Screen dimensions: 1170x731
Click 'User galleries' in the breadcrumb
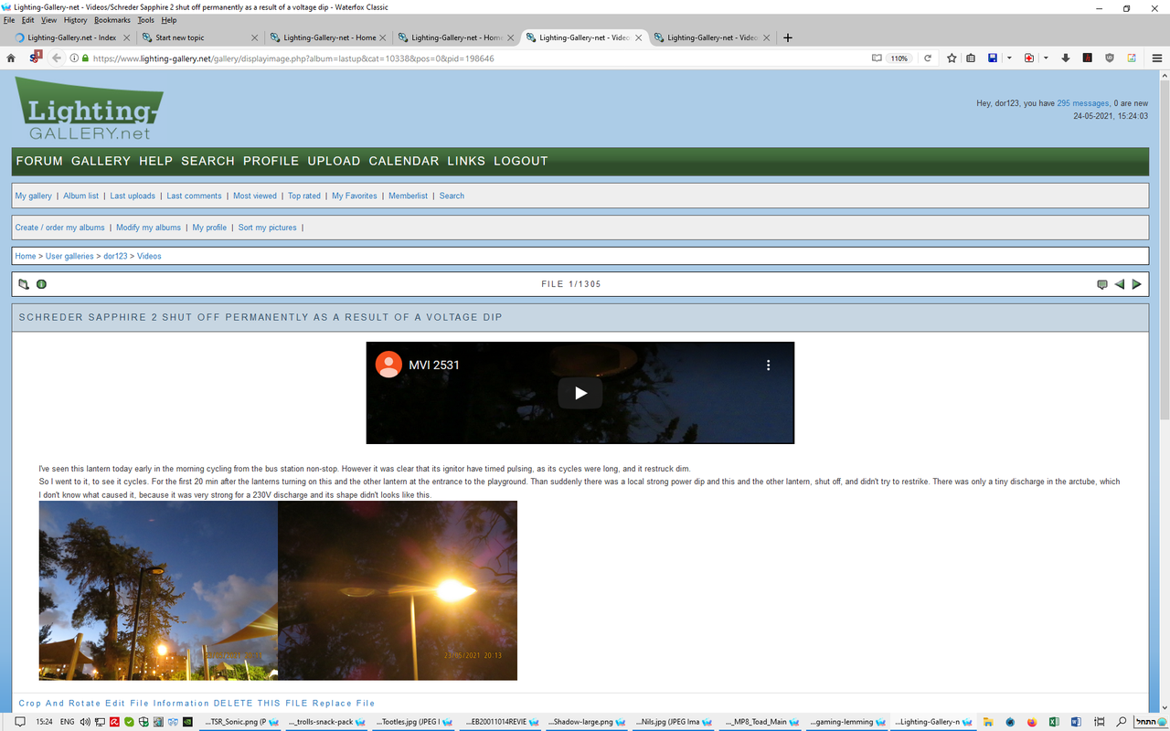[x=69, y=256]
